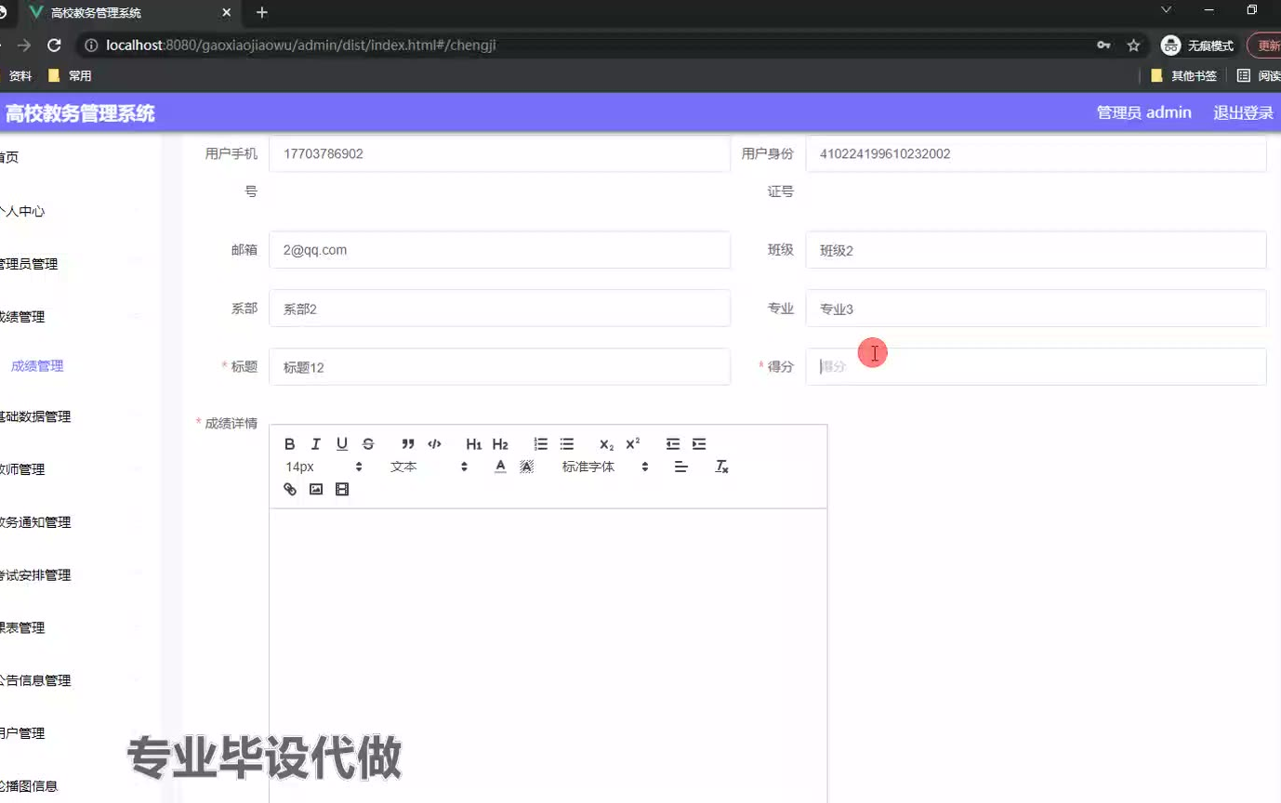Toggle bold formatting in the editor
Viewport: 1281px width, 803px height.
[290, 444]
